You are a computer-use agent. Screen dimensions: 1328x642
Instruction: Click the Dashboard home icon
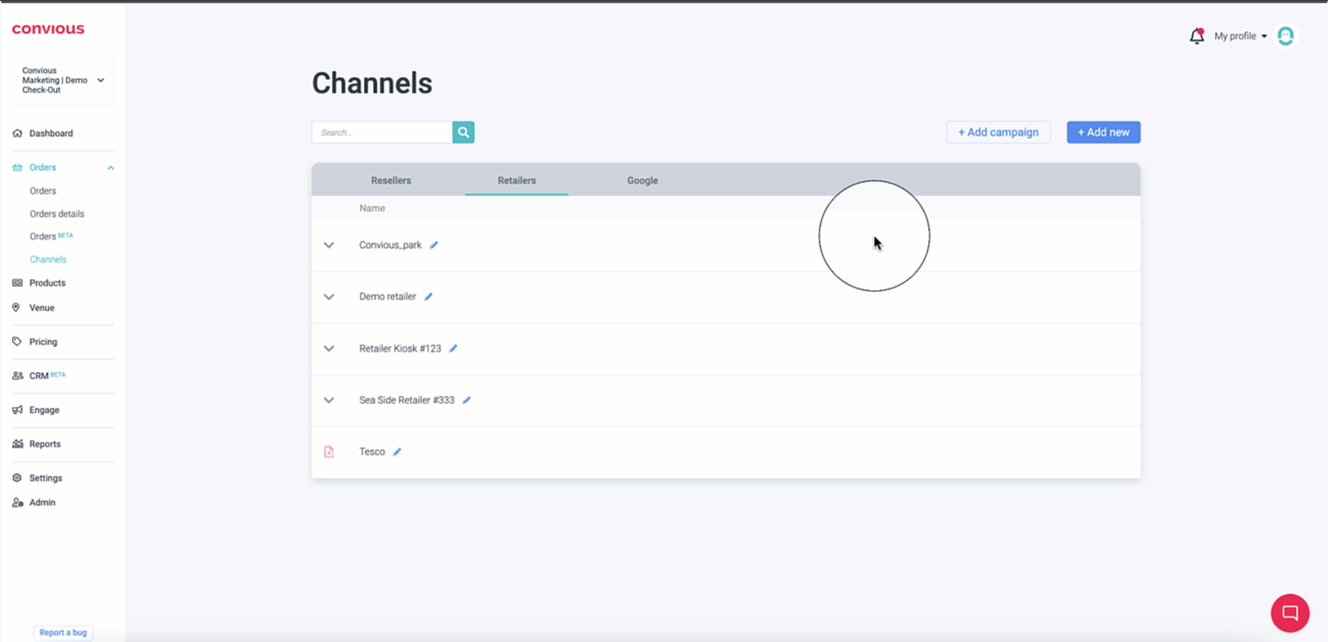tap(17, 133)
